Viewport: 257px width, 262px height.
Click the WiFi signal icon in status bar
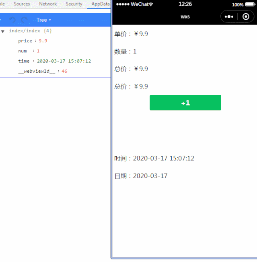(x=151, y=4)
